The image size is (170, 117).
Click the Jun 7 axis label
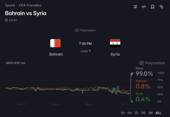(124, 104)
